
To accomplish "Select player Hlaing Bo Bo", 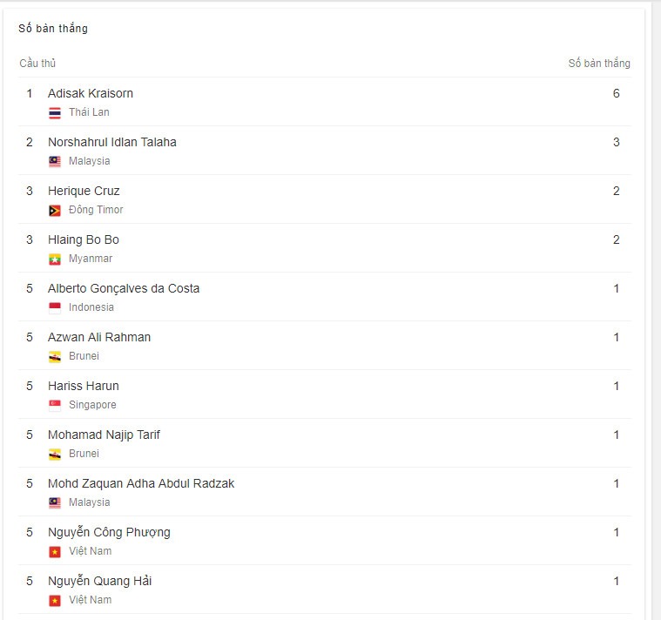I will (x=84, y=239).
